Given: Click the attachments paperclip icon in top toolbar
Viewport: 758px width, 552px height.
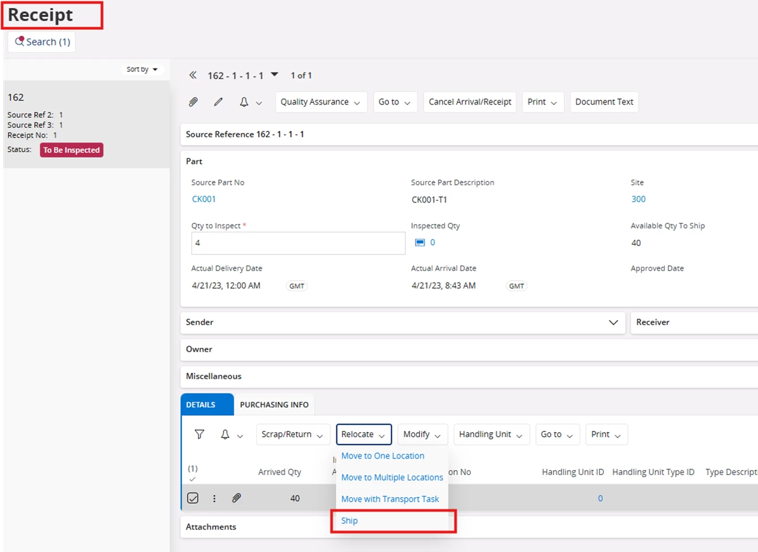Looking at the screenshot, I should 193,102.
